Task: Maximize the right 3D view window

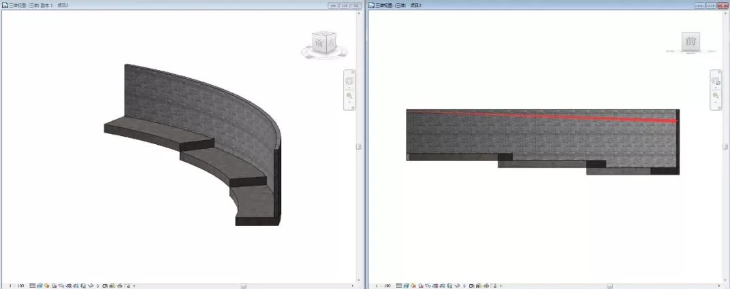Action: pos(712,5)
